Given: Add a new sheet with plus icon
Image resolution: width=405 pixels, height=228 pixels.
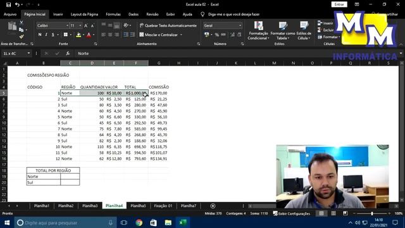Looking at the screenshot, I should click(213, 206).
